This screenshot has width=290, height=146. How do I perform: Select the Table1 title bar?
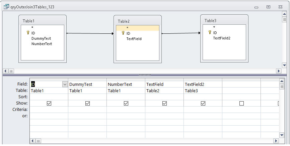click(42, 21)
